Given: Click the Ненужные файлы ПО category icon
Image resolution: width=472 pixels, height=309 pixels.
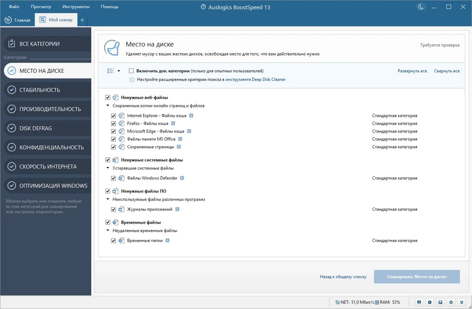Looking at the screenshot, I should (x=116, y=191).
